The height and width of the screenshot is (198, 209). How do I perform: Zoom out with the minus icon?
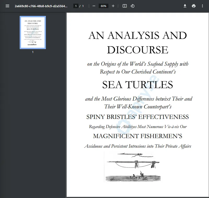(94, 6)
